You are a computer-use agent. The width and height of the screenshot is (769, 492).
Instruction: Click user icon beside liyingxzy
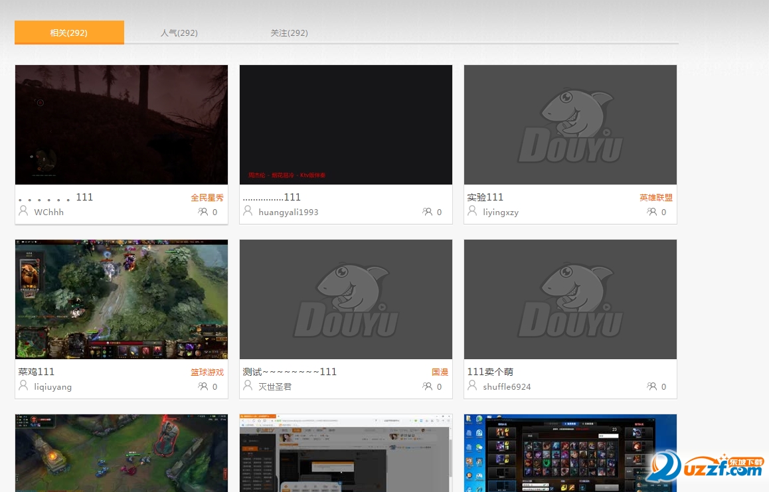click(472, 211)
